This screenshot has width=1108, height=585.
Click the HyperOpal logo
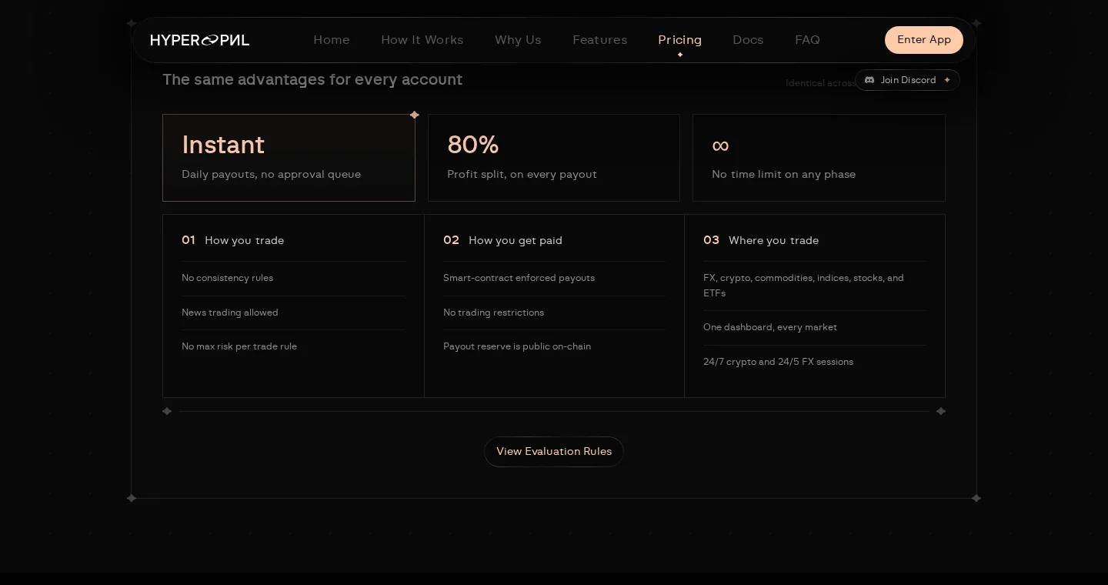coord(200,40)
